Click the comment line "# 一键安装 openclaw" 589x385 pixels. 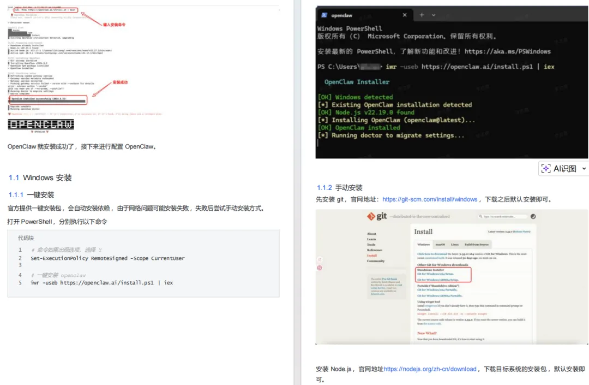[58, 275]
